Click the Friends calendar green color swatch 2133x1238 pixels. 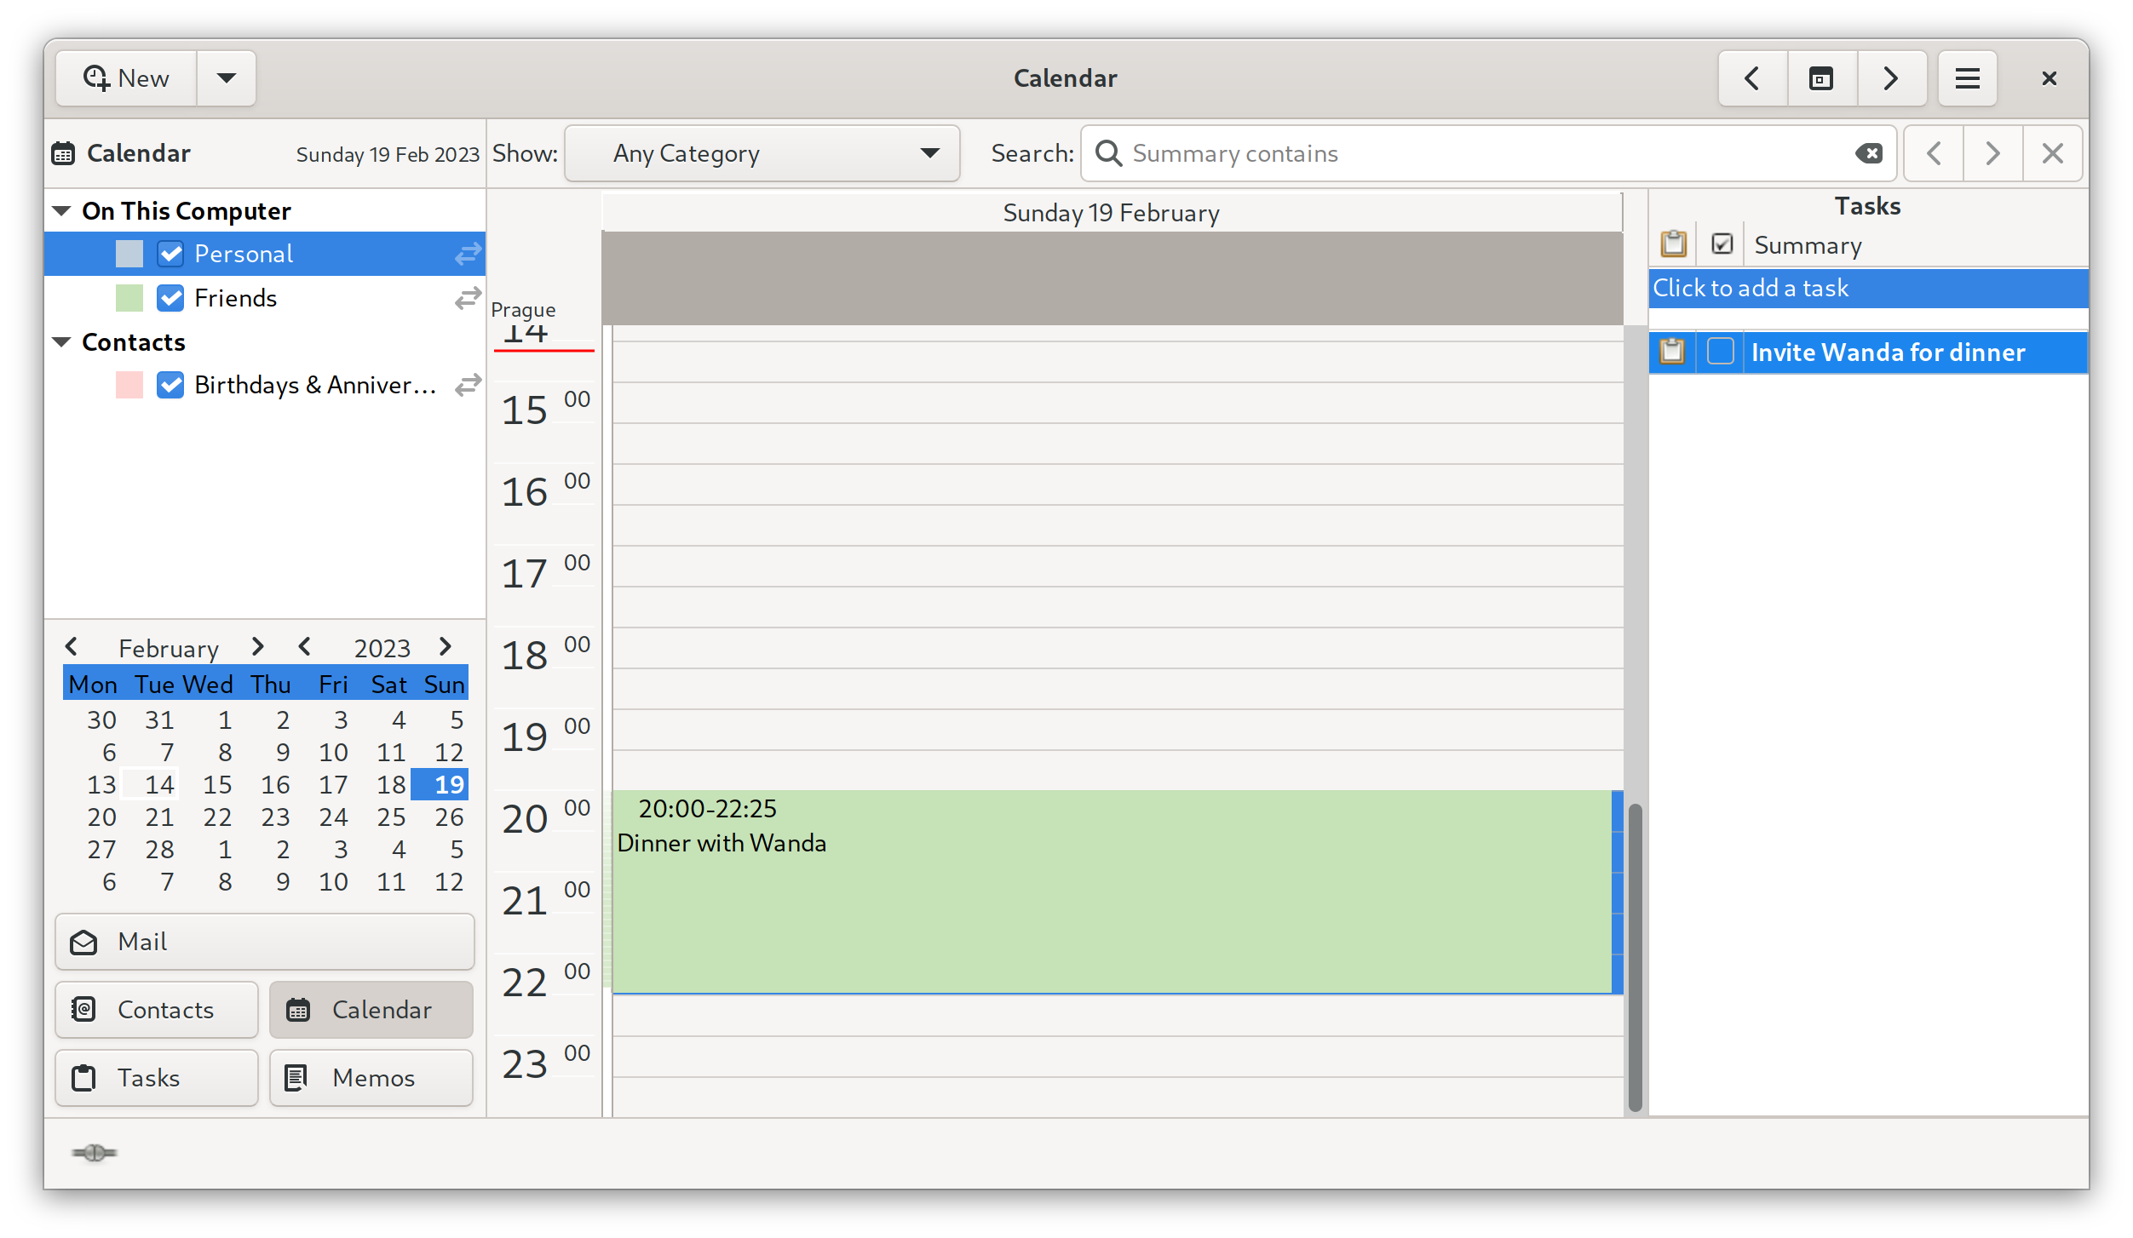129,298
